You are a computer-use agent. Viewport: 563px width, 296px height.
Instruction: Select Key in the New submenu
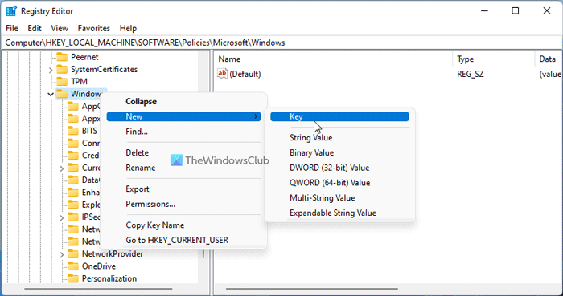pos(339,116)
